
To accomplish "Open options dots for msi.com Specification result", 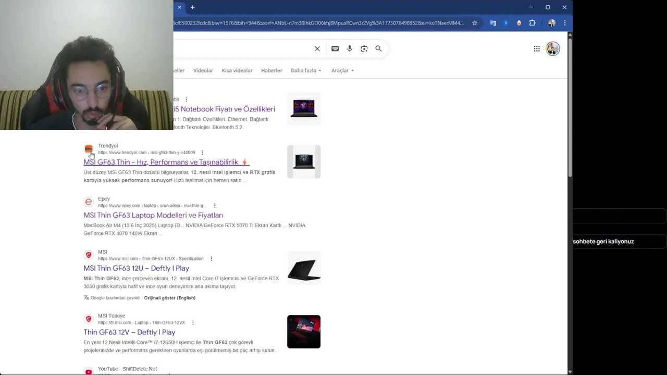I will click(x=211, y=259).
